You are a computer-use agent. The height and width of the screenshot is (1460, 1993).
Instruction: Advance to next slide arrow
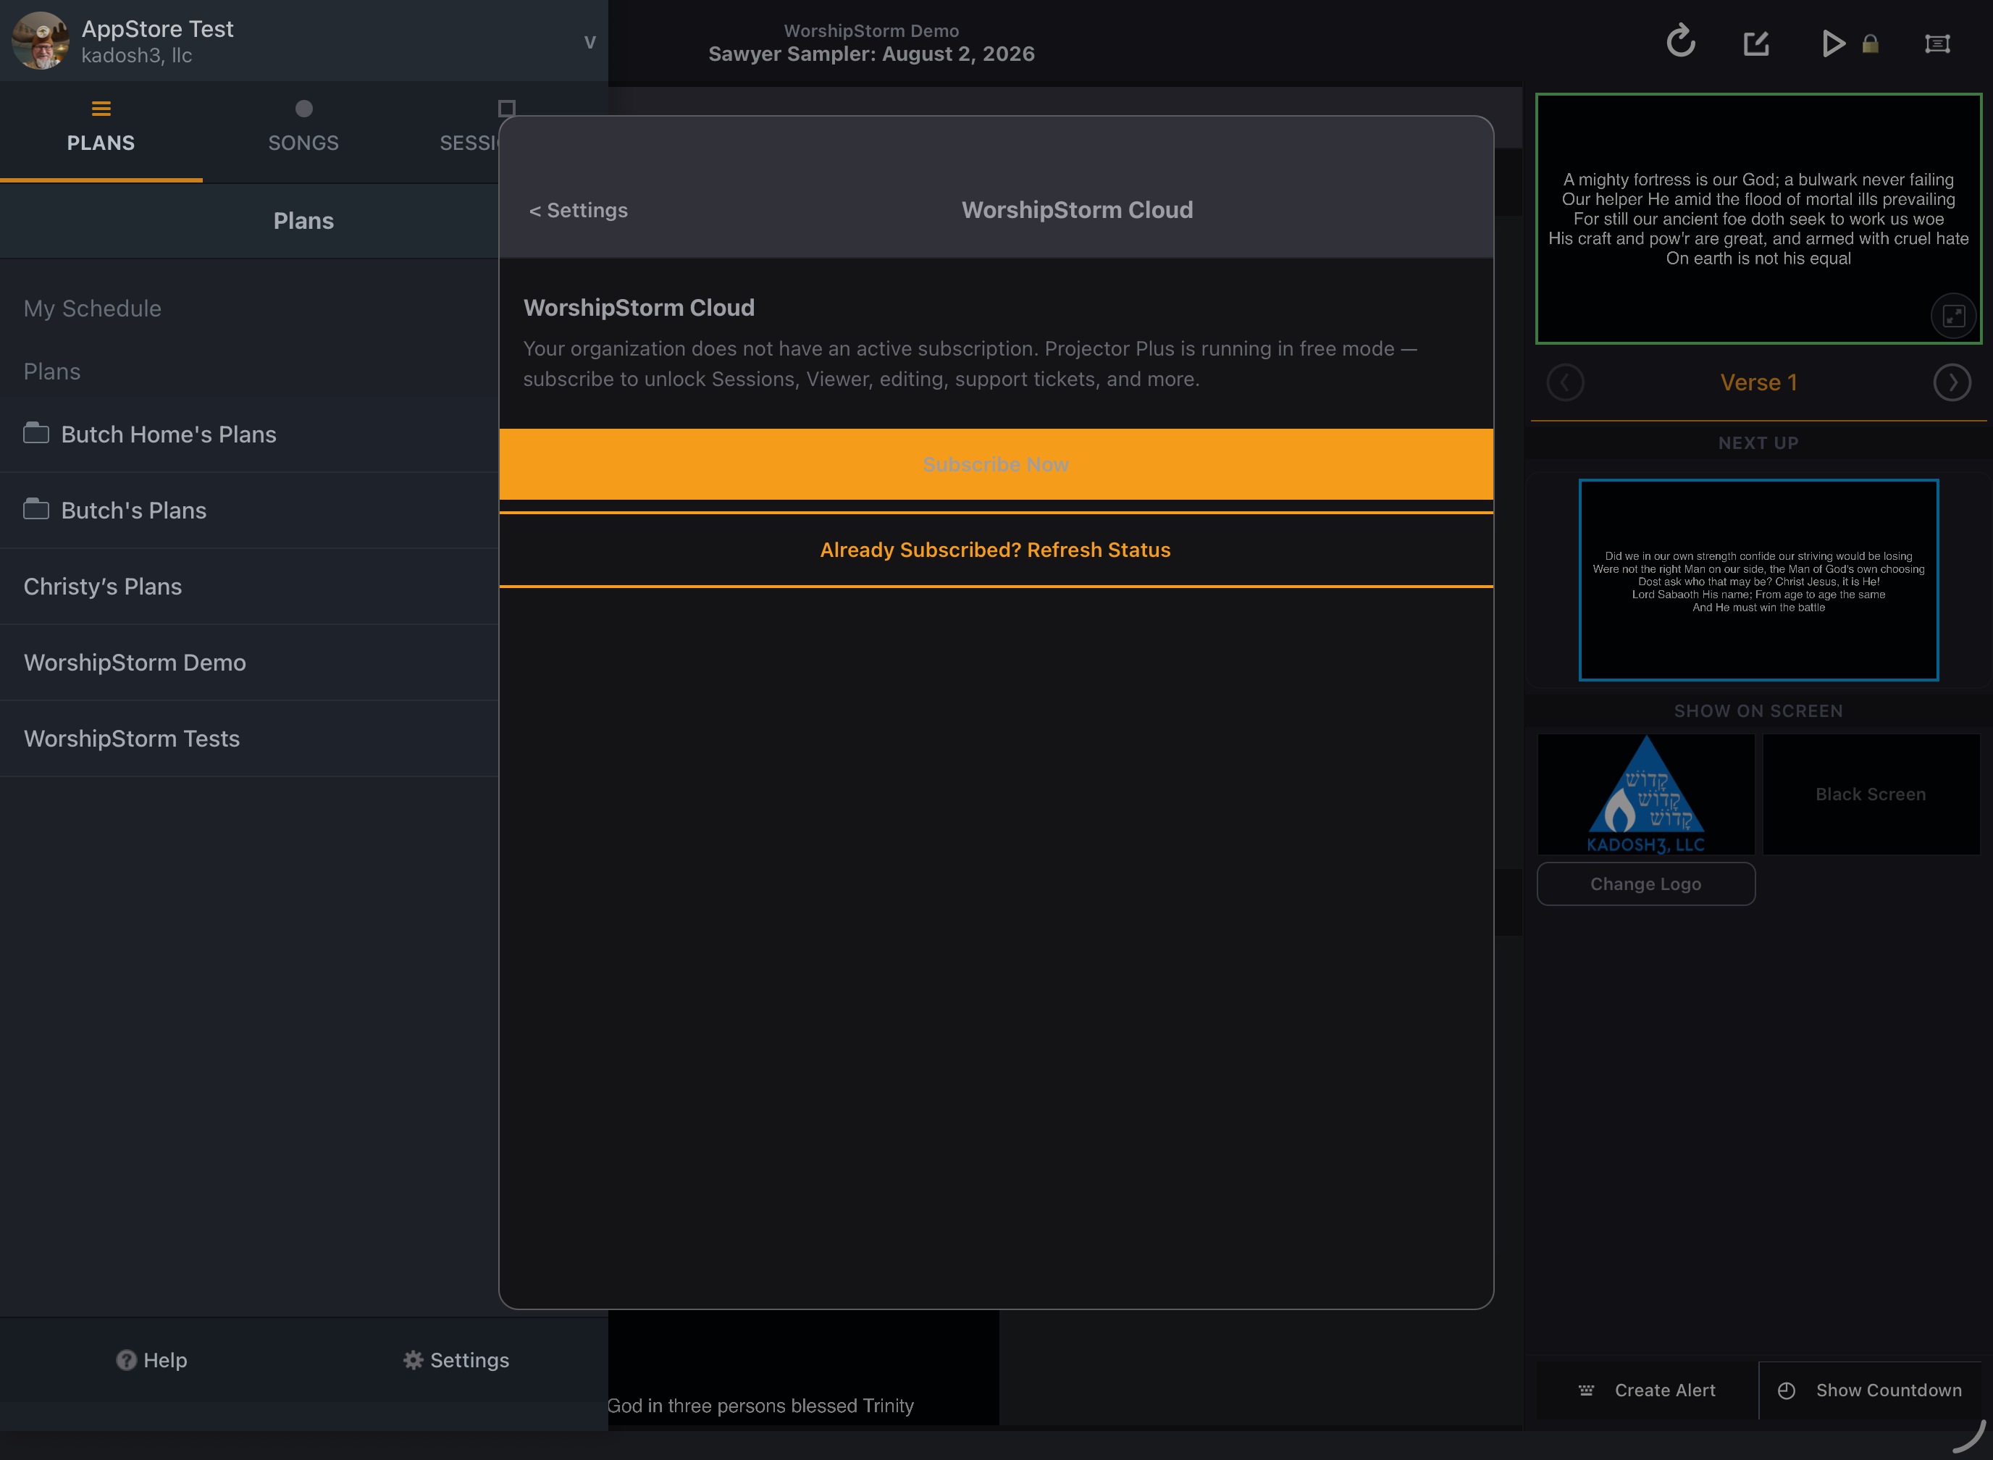coord(1952,382)
